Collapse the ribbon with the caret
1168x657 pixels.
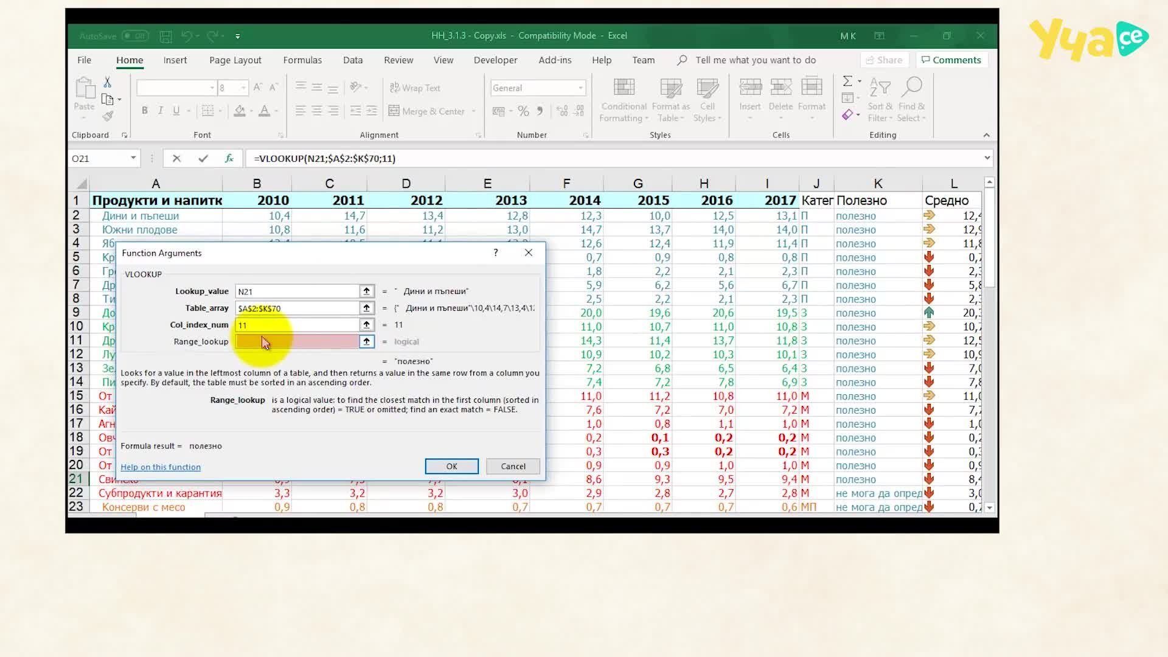tap(986, 135)
